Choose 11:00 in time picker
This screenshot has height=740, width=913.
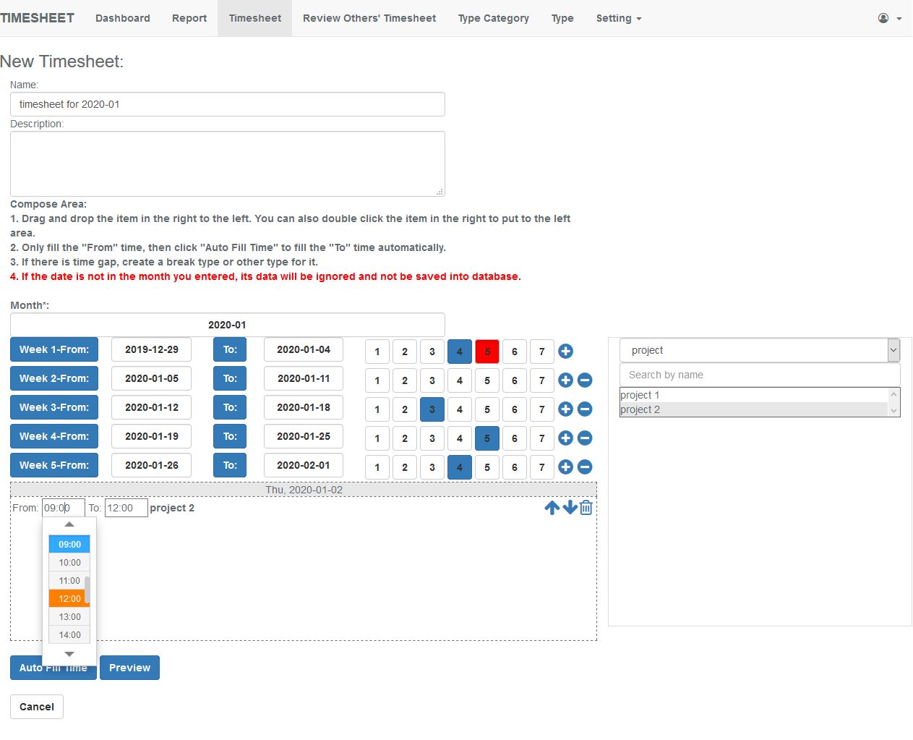click(x=69, y=580)
